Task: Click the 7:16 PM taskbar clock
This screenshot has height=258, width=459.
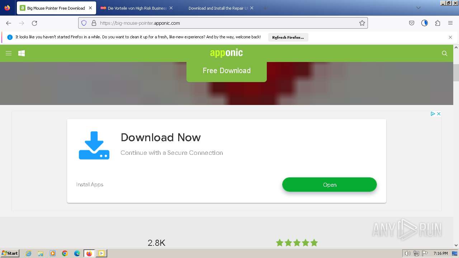Action: [x=441, y=253]
